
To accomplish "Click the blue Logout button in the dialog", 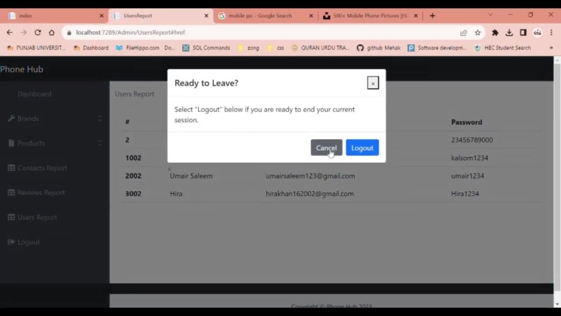I will (362, 148).
